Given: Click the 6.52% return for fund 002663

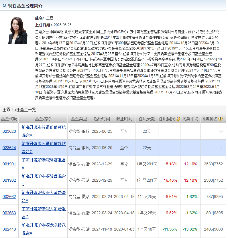Looking at the screenshot, I should coord(172,213).
